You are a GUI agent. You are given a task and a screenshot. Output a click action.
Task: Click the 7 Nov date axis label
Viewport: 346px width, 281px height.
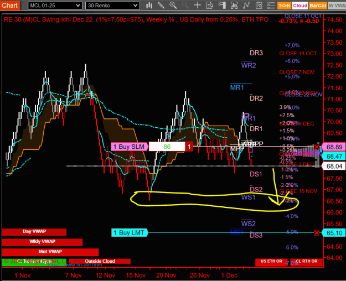(x=74, y=275)
